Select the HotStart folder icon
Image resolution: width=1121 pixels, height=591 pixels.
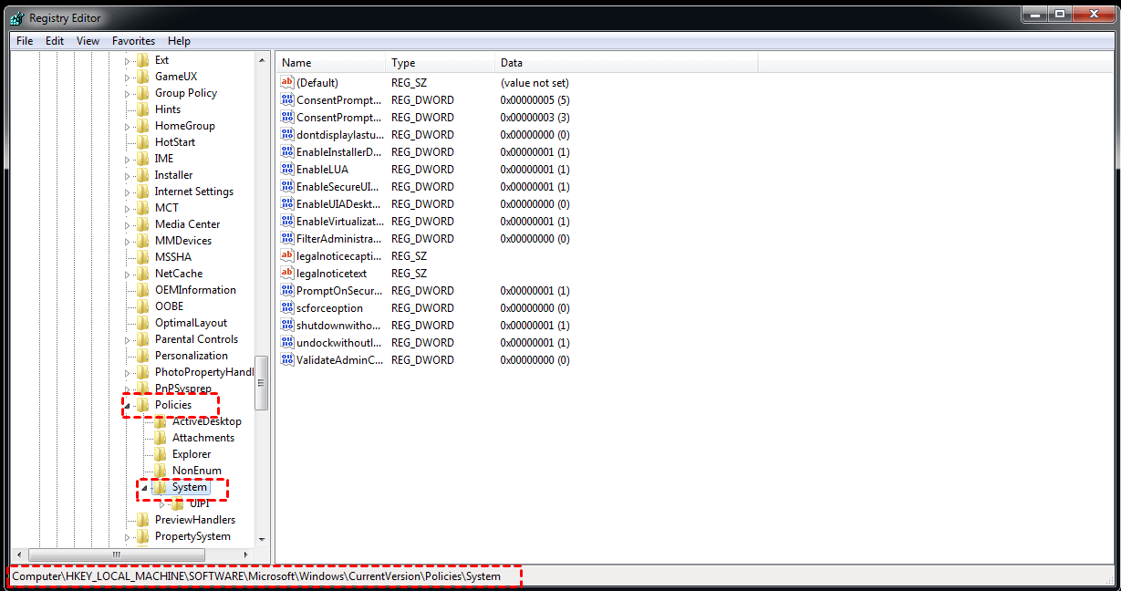[x=142, y=142]
